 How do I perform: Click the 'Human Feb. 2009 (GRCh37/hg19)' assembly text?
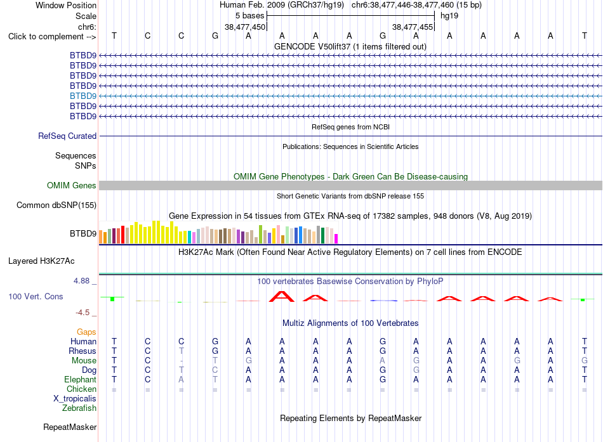coord(281,5)
